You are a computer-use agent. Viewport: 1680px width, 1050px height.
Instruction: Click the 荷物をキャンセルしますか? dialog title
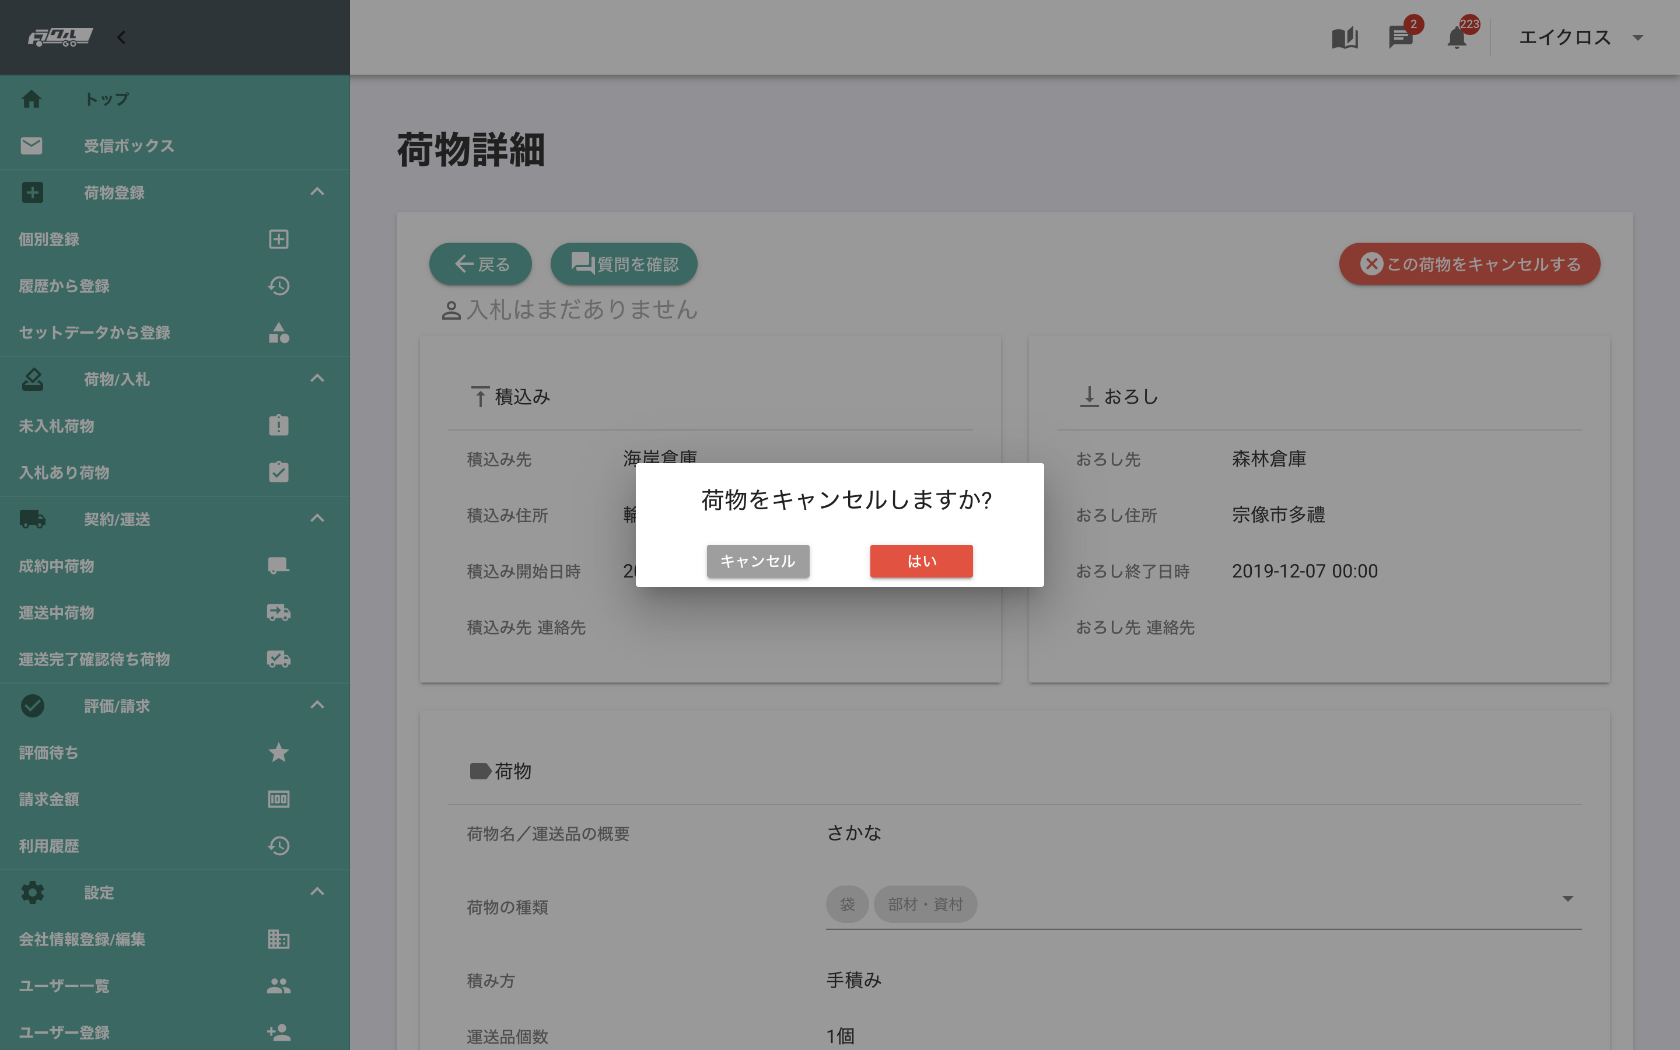click(846, 499)
